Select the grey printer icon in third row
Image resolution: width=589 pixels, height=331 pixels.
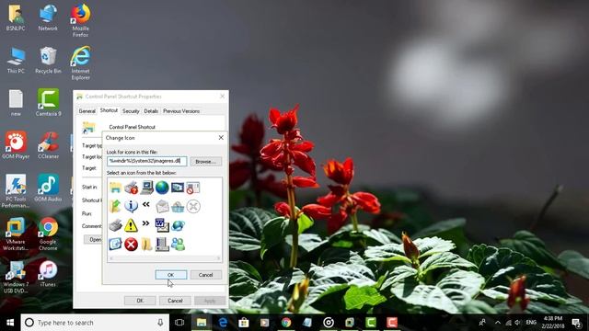(115, 225)
